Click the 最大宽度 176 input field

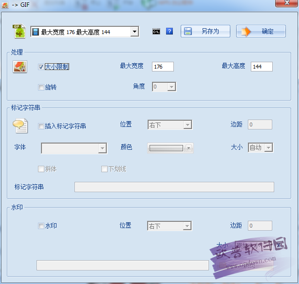(163, 67)
